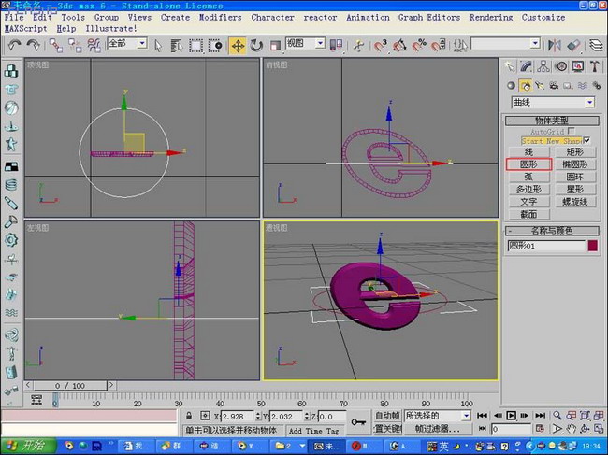Click the object color swatch
Image resolution: width=608 pixels, height=455 pixels.
[592, 246]
